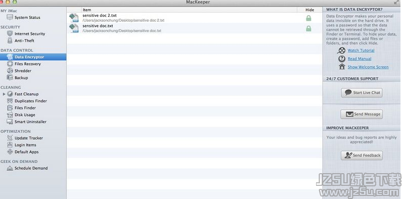This screenshot has height=199, width=402.
Task: Open the Show Welcome Screen link
Action: pyautogui.click(x=368, y=67)
